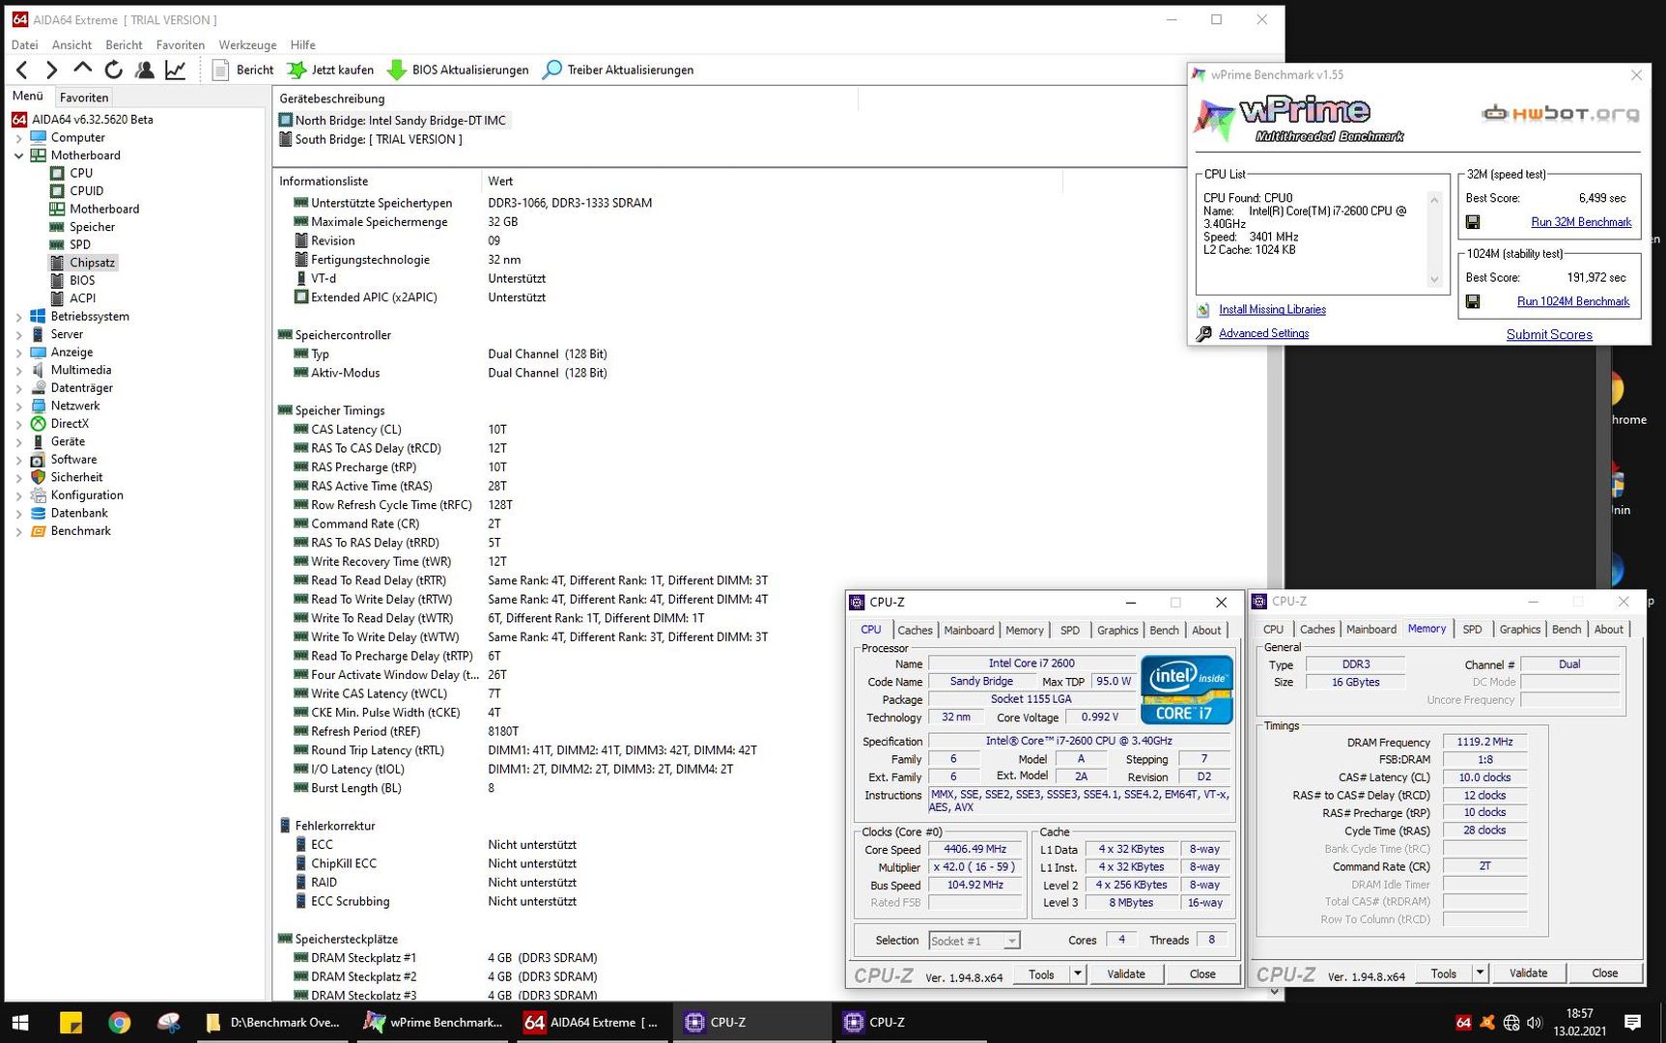1666x1043 pixels.
Task: Expand the Computer tree node
Action: point(18,138)
